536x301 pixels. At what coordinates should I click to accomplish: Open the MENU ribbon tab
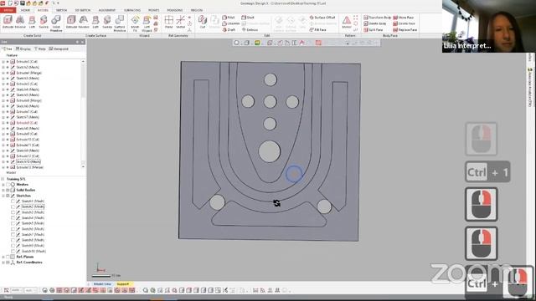pos(8,10)
